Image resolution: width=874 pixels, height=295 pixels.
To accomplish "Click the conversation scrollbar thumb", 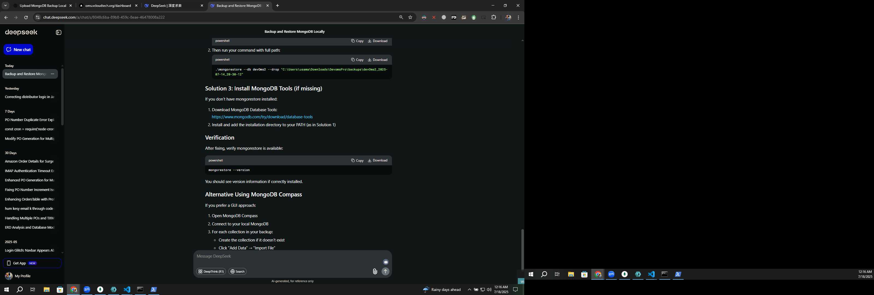I will pos(522,249).
